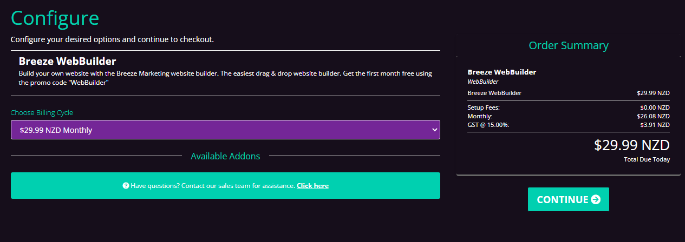Click the Breeze WebBuilder heading in Order Summary
This screenshot has height=242, width=685.
501,72
